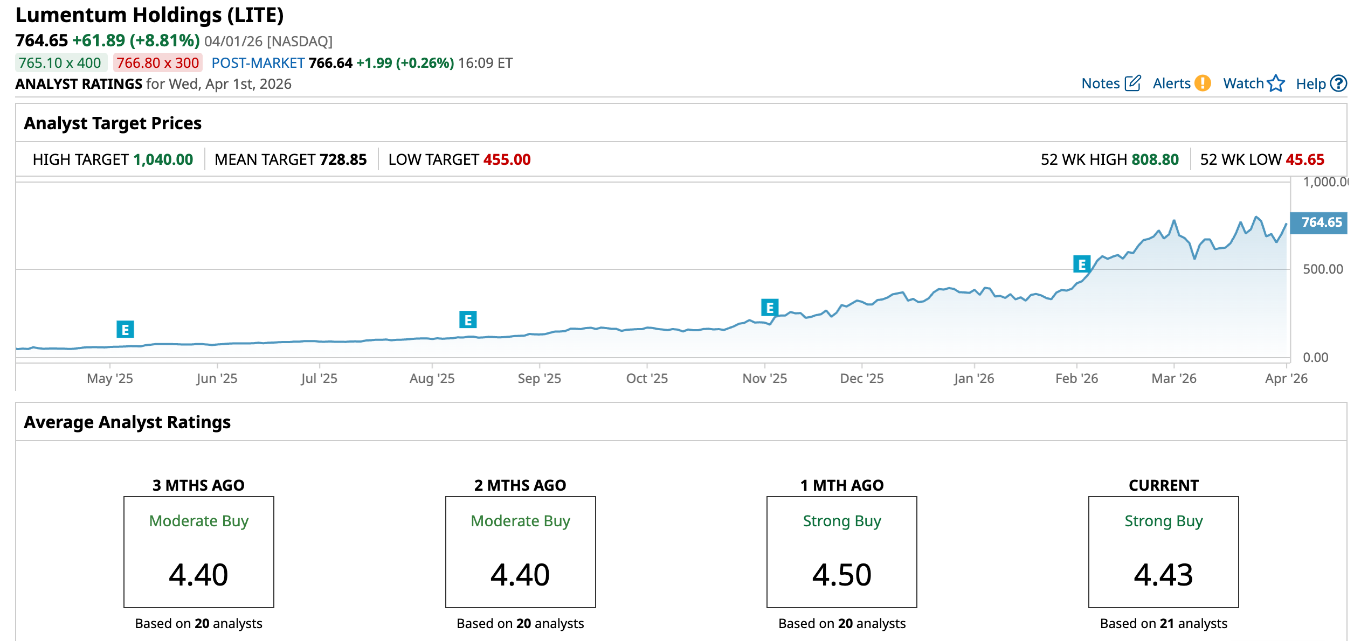Click the Help question mark icon
Screen dimensions: 1354x641
(x=1338, y=83)
